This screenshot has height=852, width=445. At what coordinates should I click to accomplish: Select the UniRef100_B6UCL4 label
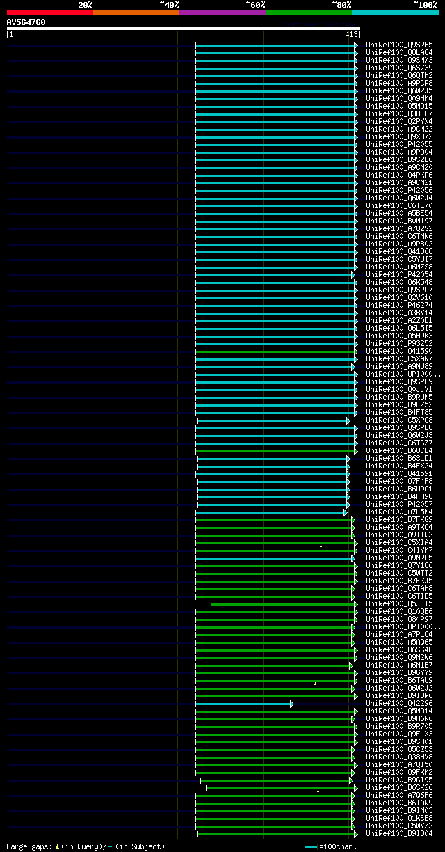click(399, 450)
